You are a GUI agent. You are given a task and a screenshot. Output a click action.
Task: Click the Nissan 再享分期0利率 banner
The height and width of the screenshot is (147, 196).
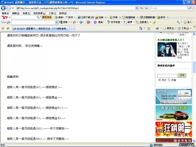[x=174, y=113]
